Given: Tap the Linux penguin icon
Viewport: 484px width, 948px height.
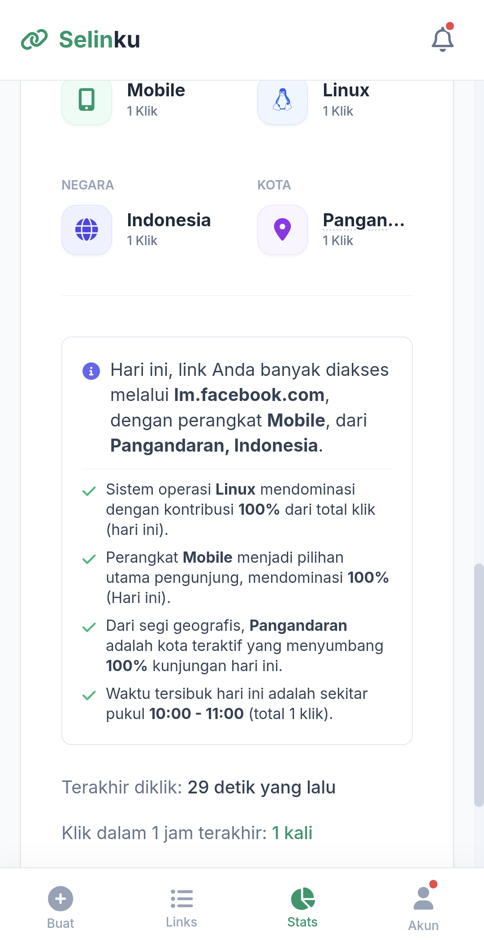Looking at the screenshot, I should click(x=282, y=99).
